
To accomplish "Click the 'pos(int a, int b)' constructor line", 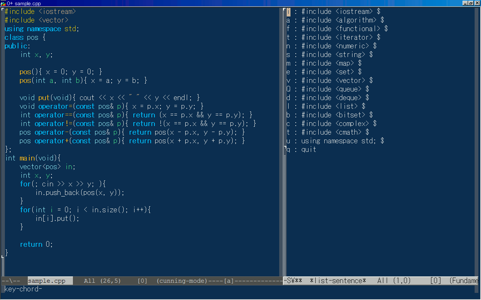I will tap(83, 81).
